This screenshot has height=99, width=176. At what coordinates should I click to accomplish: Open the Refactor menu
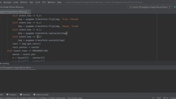[24, 2]
